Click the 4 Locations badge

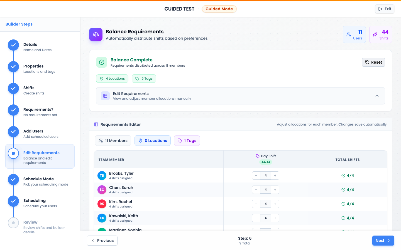(x=112, y=79)
